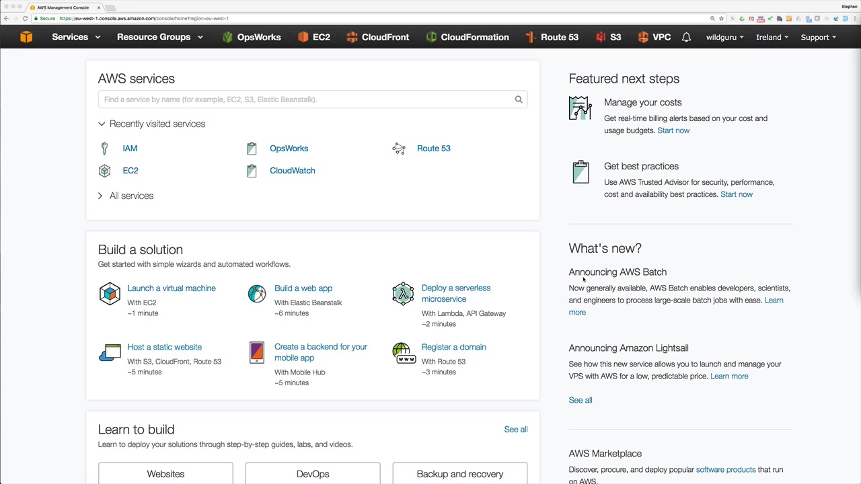Click the Manage your costs icon
This screenshot has height=484, width=861.
(580, 109)
